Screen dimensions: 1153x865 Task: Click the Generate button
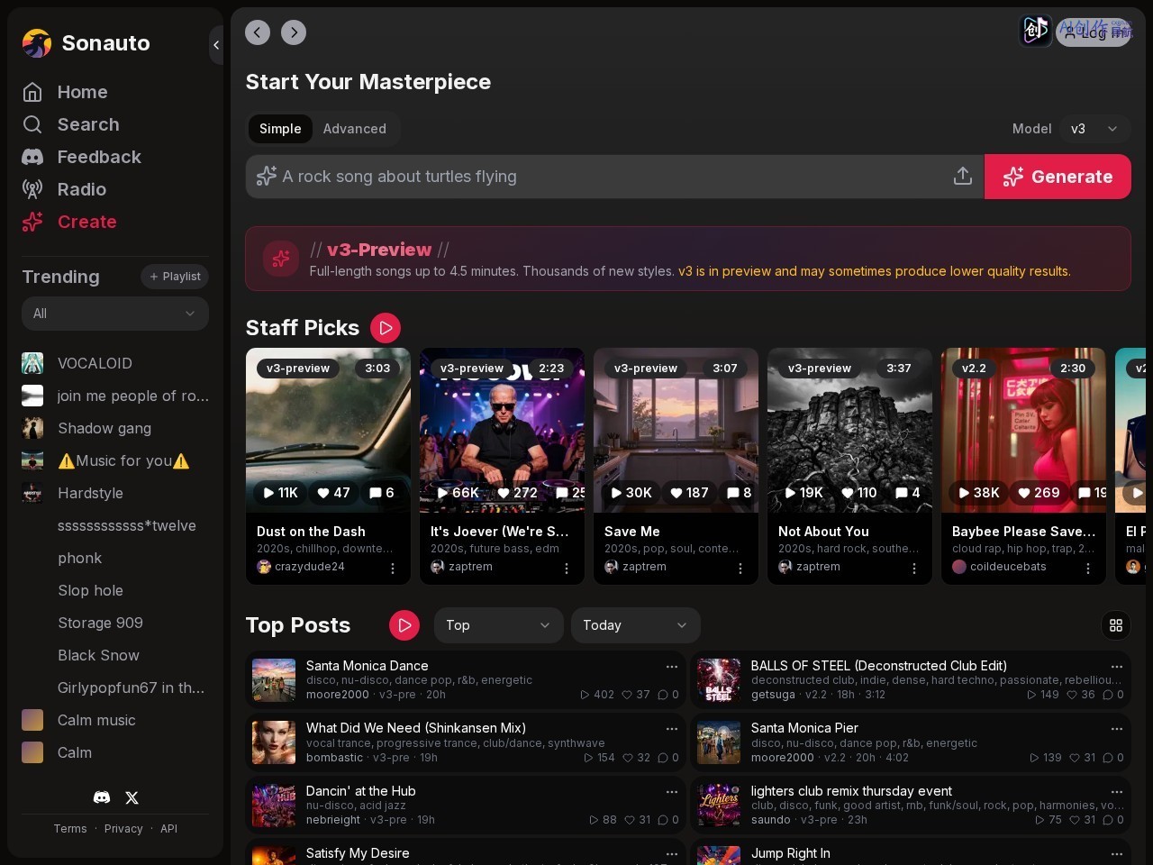(x=1058, y=177)
